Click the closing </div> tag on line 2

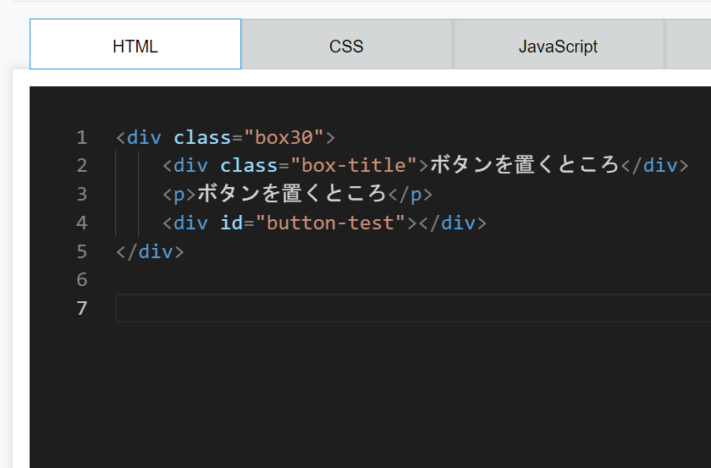tap(655, 166)
